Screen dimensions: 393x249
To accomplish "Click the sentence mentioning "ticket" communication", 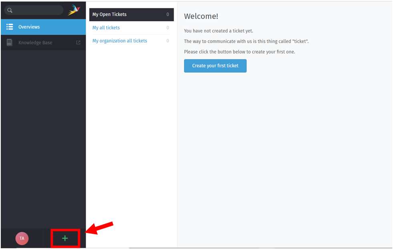I will point(246,41).
